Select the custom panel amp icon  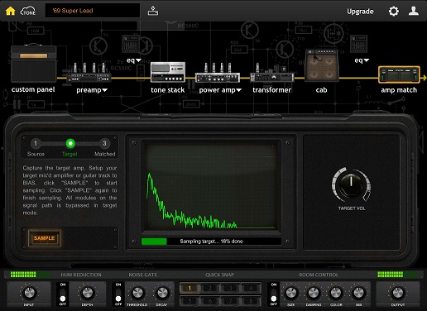[x=34, y=63]
